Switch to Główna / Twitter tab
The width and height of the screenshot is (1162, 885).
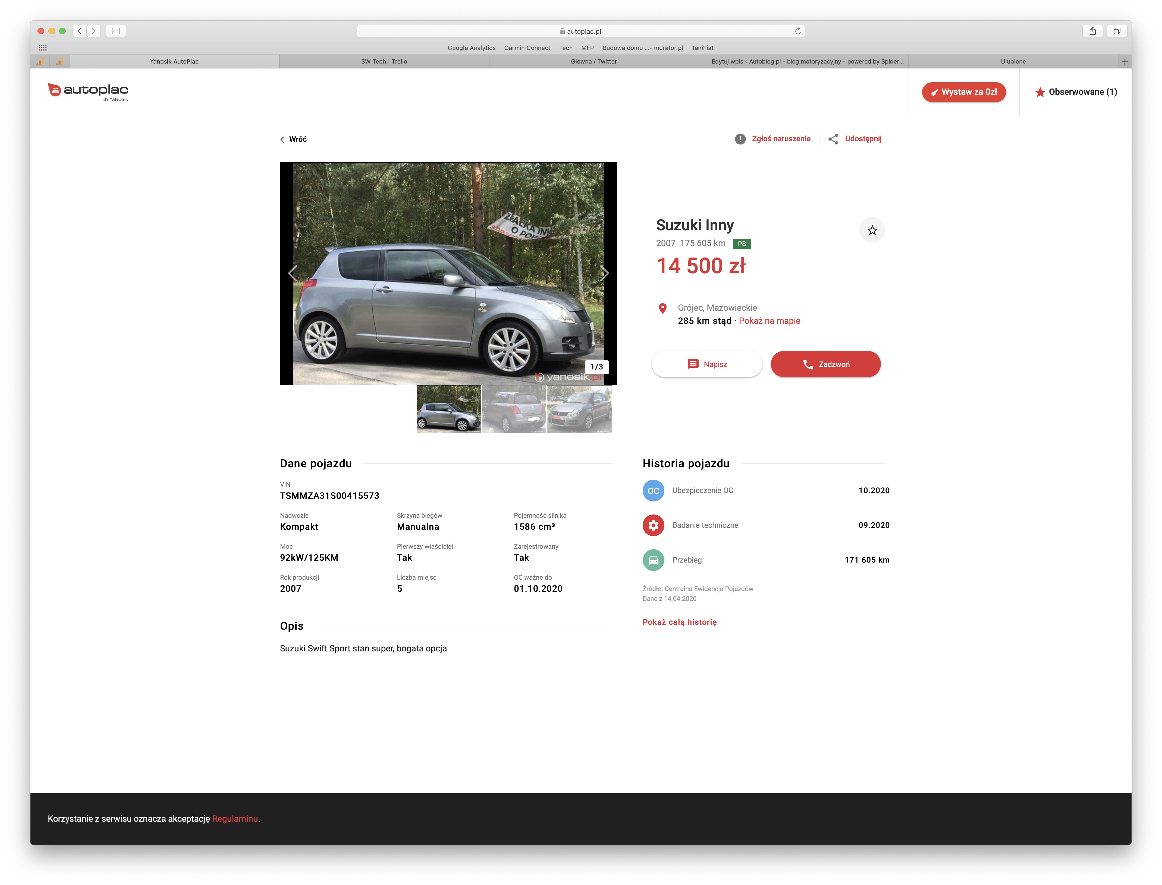tap(594, 62)
